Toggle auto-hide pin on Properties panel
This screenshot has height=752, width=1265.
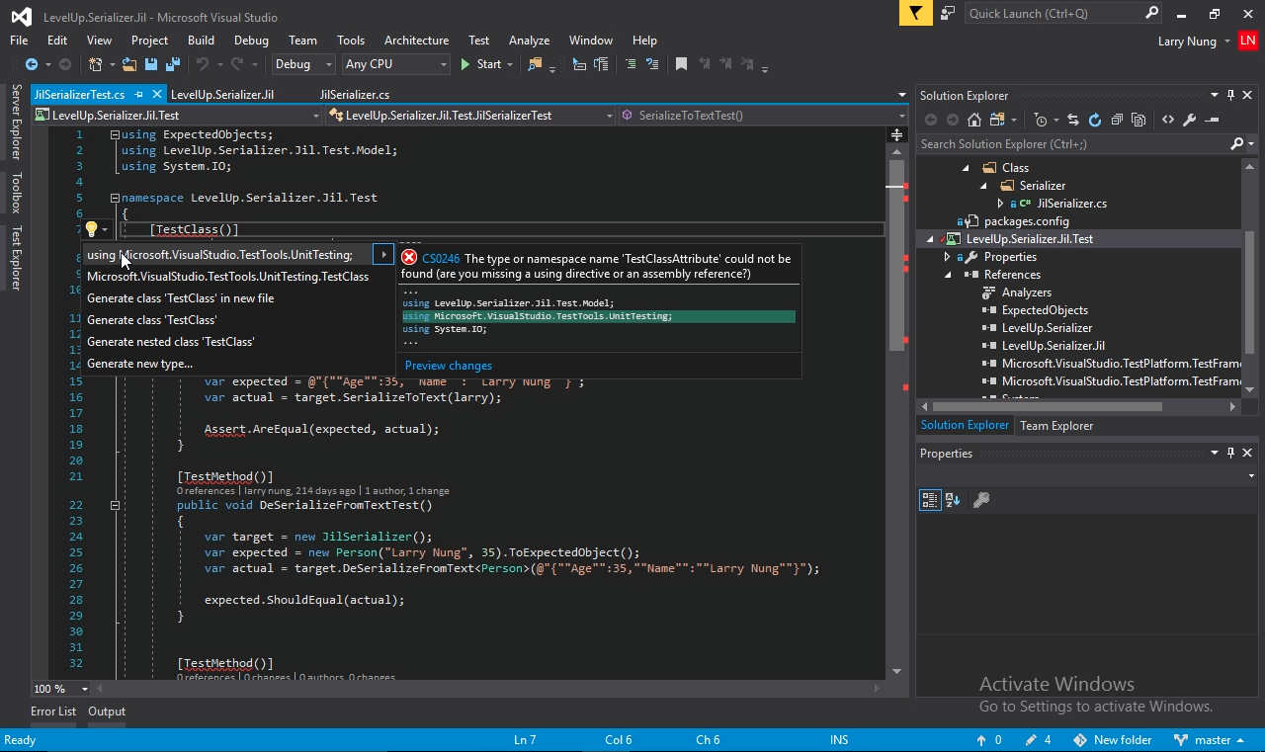[x=1230, y=453]
